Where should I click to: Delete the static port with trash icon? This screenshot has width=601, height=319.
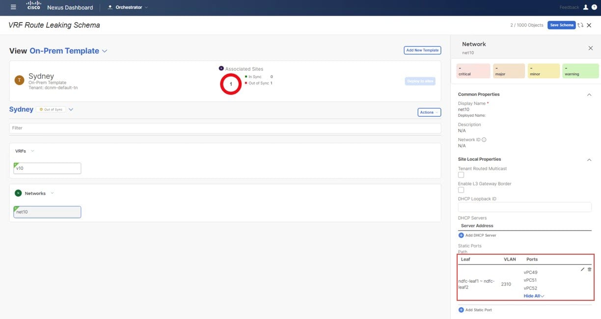[590, 269]
